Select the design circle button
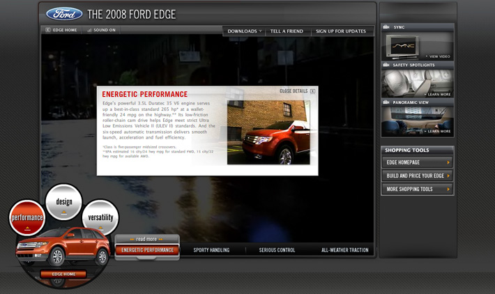 63,202
